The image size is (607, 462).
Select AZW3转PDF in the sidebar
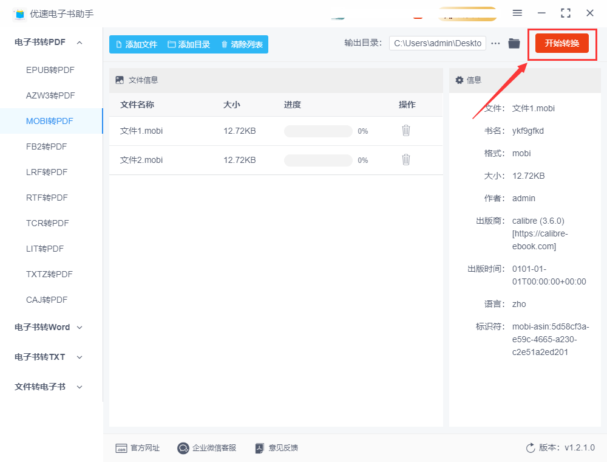coord(50,95)
